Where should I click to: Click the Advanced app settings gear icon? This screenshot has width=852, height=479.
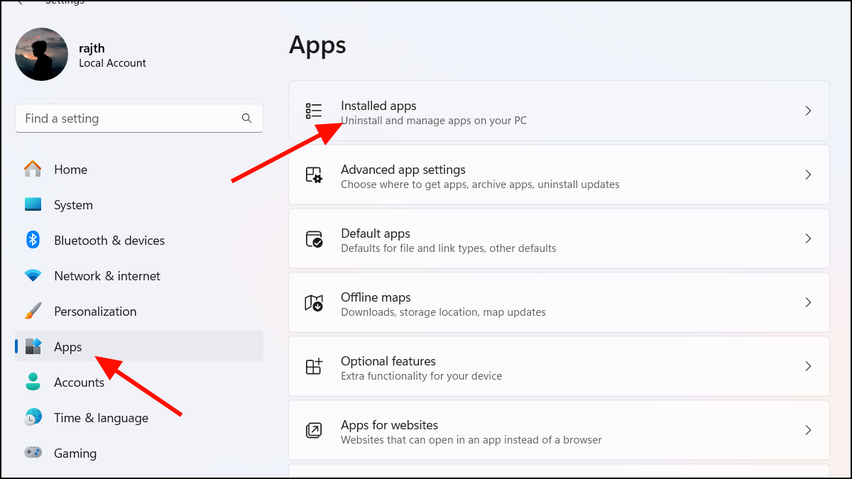313,175
